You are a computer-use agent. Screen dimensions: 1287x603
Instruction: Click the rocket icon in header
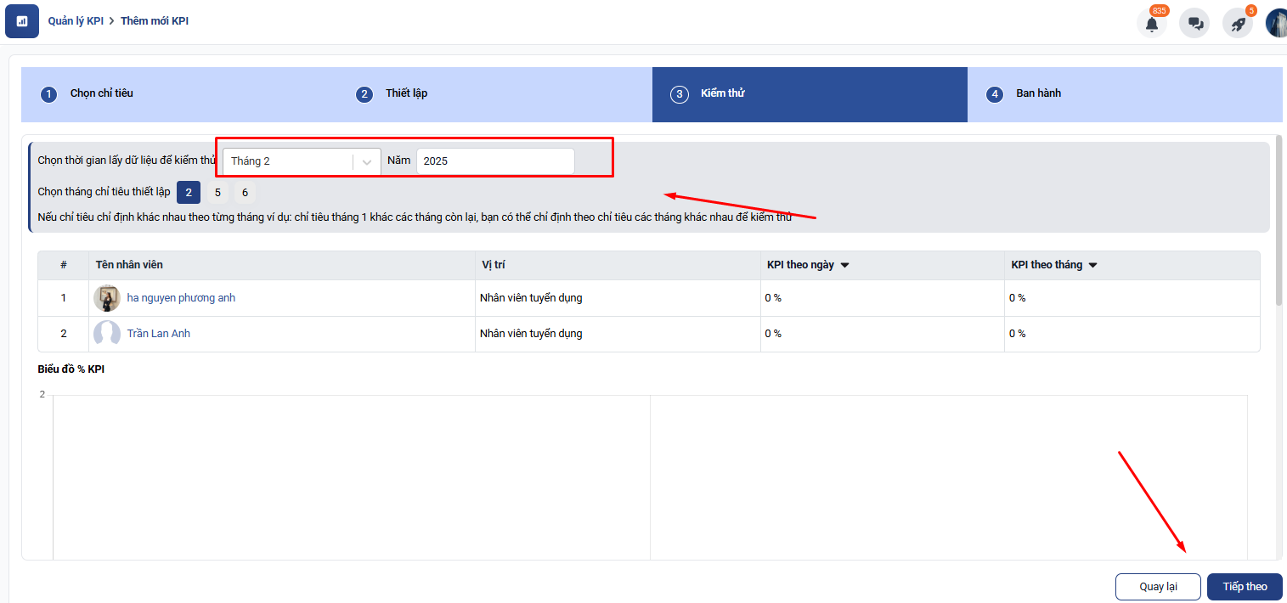[1238, 24]
